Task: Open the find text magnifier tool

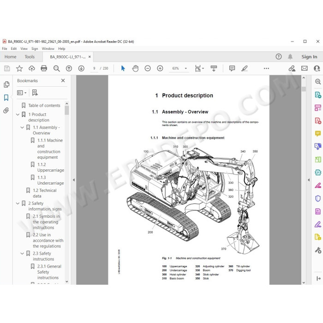Action: (x=56, y=68)
